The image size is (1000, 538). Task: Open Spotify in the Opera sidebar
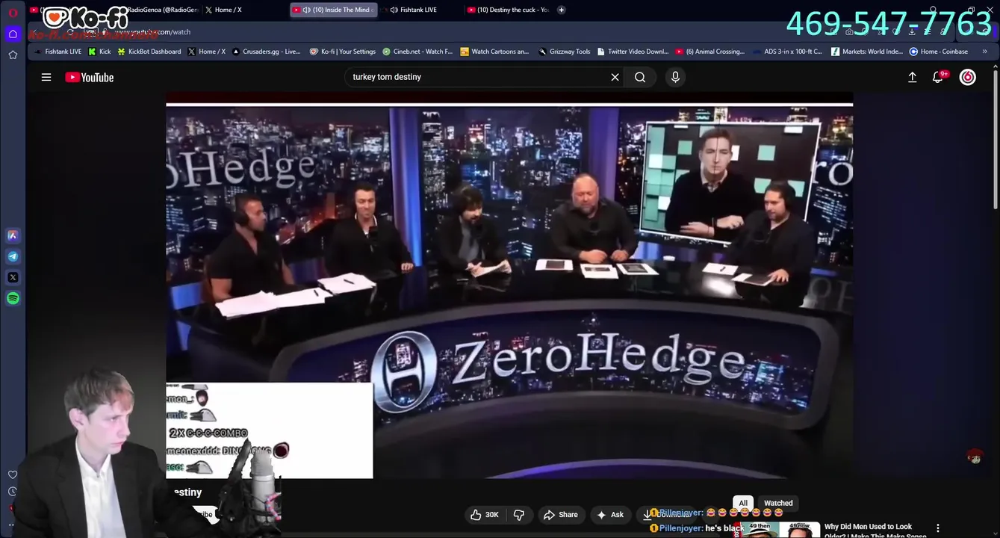tap(13, 298)
